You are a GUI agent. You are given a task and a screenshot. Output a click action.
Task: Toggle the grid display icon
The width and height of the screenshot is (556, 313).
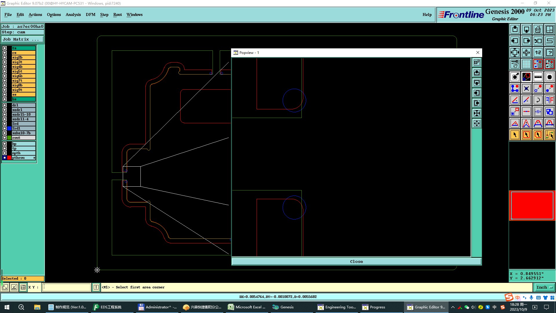(x=526, y=64)
